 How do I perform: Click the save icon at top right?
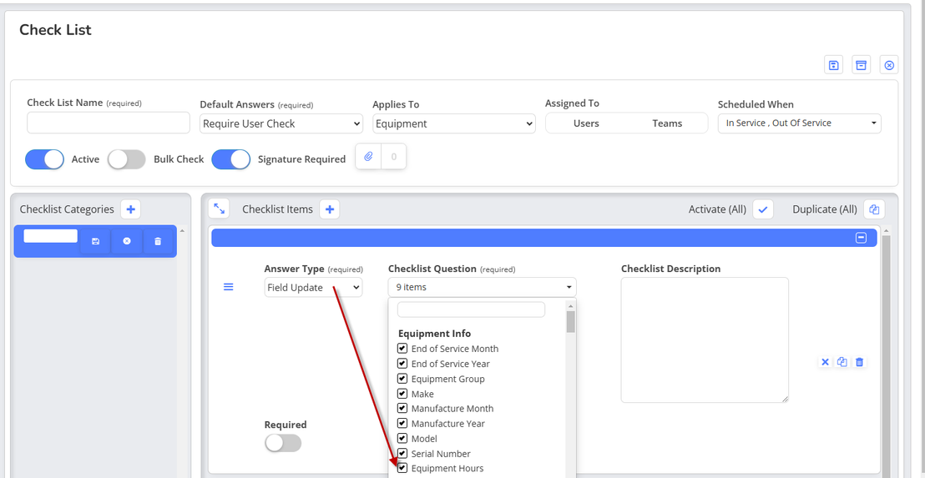click(x=833, y=65)
